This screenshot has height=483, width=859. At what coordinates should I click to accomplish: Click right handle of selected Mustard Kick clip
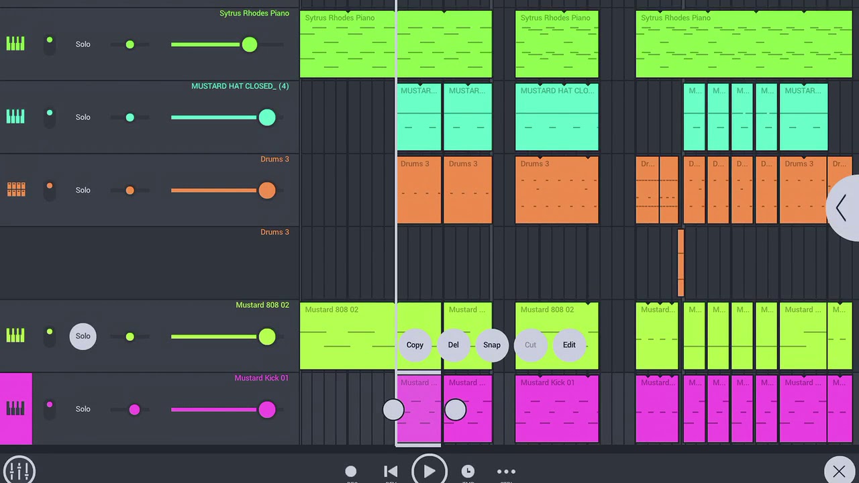pos(455,410)
